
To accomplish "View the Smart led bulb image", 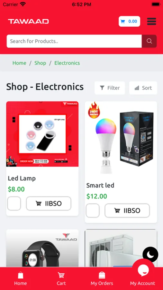I will click(121, 138).
